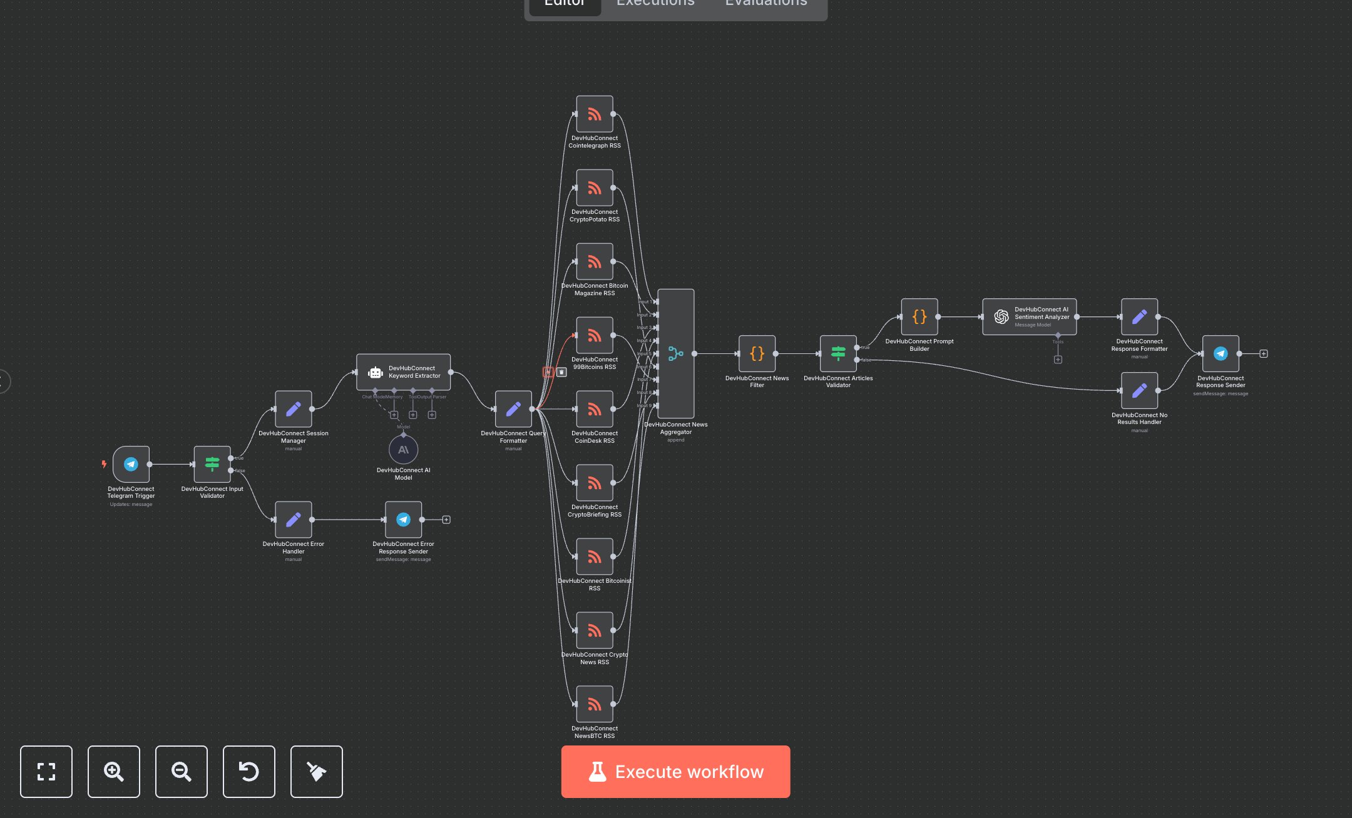Viewport: 1352px width, 818px height.
Task: Select the DevHubConnect AI Model node
Action: coord(403,450)
